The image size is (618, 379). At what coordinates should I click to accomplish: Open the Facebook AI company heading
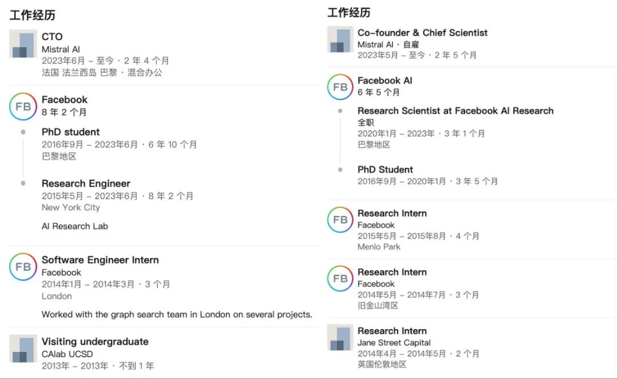point(385,81)
